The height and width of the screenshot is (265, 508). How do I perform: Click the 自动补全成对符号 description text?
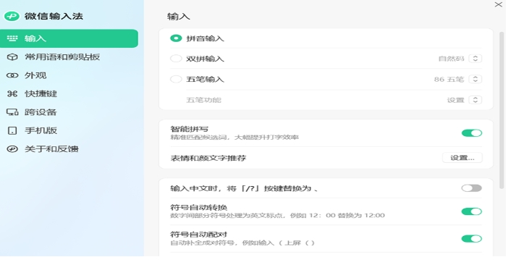point(242,243)
